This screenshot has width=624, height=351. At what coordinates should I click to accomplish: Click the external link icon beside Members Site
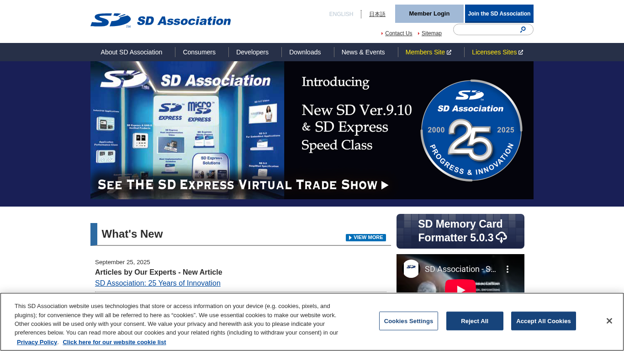point(449,52)
